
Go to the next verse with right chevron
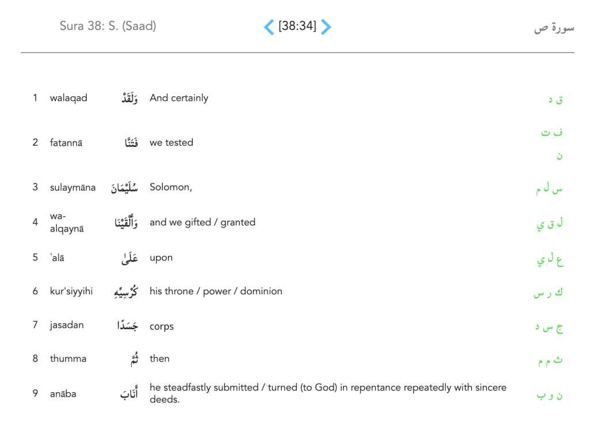pos(326,26)
